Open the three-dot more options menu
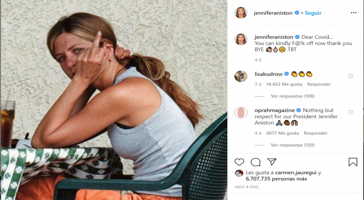 click(353, 13)
